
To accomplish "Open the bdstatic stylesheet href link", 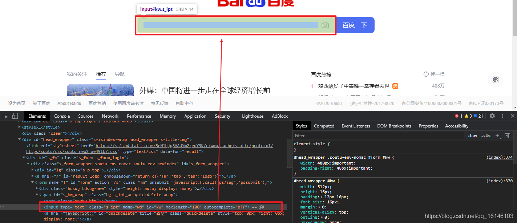I will click(150, 148).
